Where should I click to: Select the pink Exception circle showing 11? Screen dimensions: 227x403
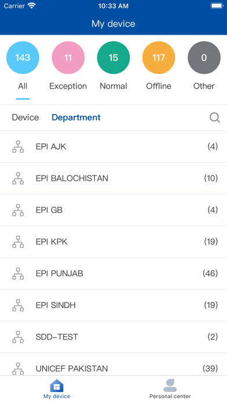click(68, 57)
